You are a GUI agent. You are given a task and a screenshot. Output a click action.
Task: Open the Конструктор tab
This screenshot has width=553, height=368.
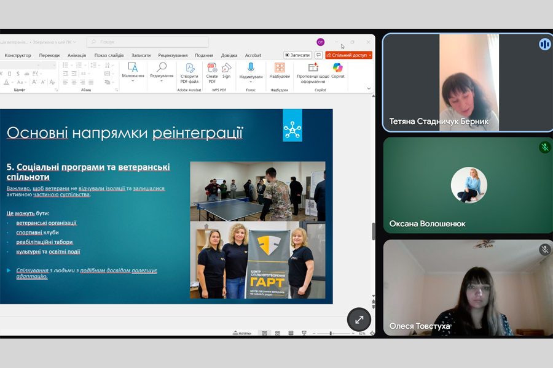point(18,55)
